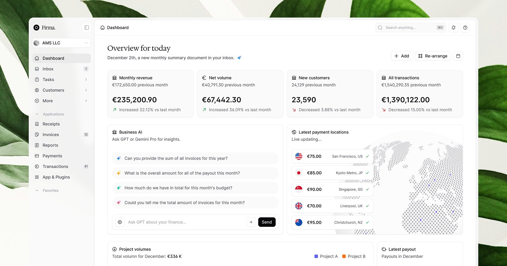The image size is (507, 266).
Task: Expand the Customers submenu chevron
Action: (86, 90)
